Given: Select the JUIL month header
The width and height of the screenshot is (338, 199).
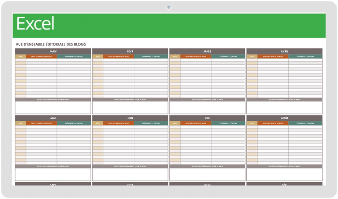Looking at the screenshot, I should coord(207,118).
